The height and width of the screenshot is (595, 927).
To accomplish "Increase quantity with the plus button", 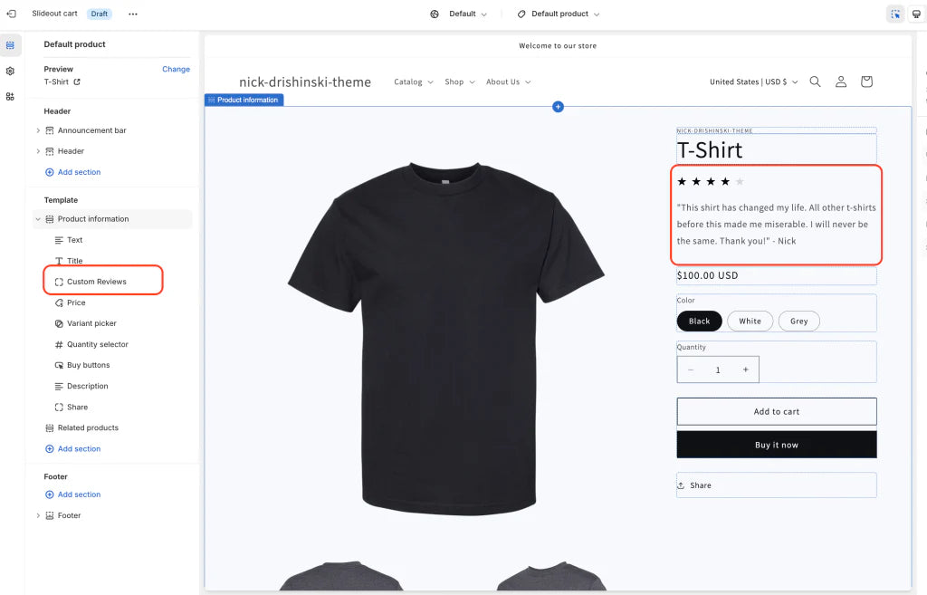I will pos(745,369).
